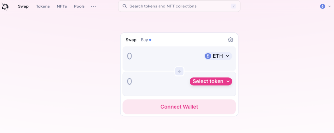Open the Tokens navigation item

point(43,6)
